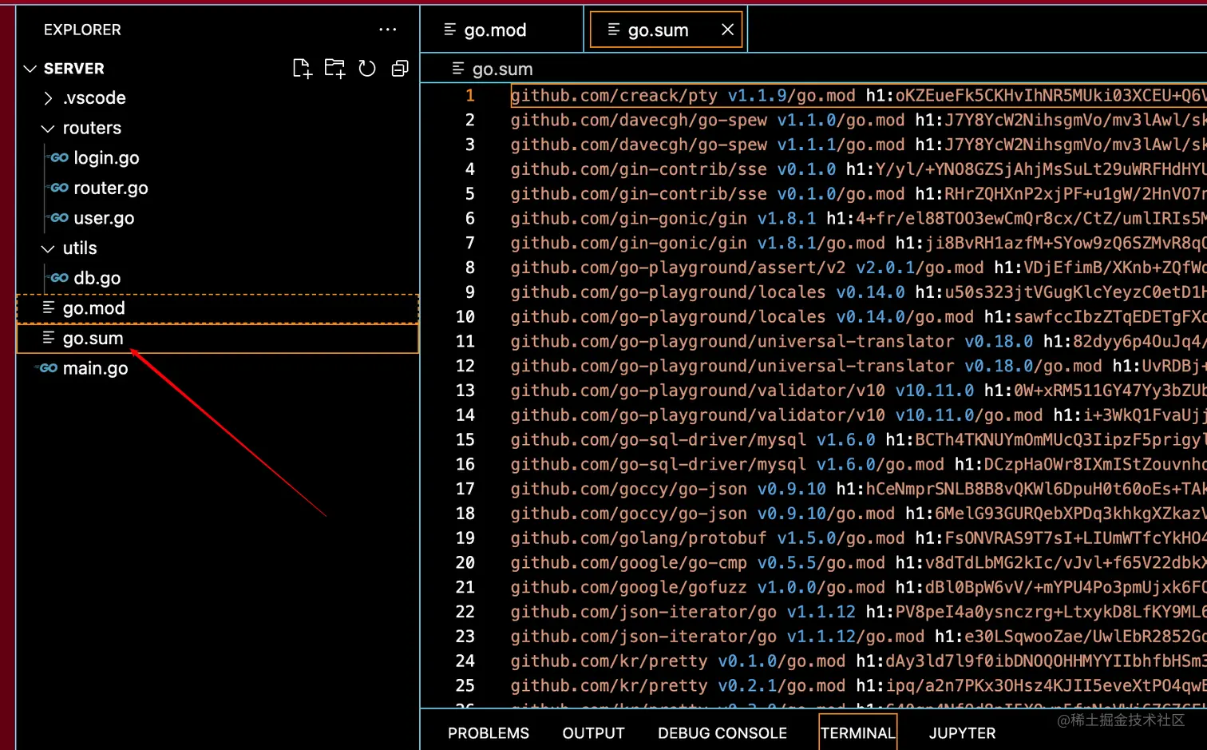Refresh the Explorer file tree
The height and width of the screenshot is (750, 1207).
(x=367, y=69)
